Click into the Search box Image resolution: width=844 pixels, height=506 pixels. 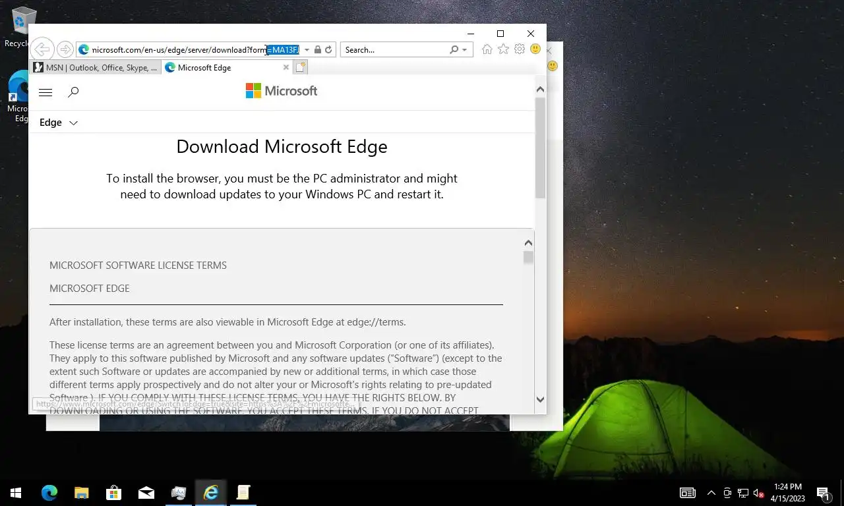click(x=394, y=49)
